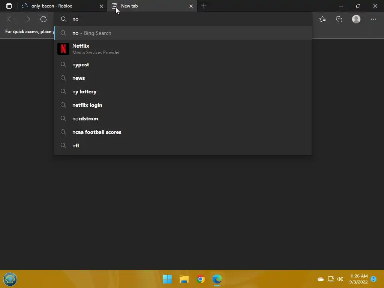Screen dimensions: 384x288
Task: Open the profile avatar
Action: 356,19
